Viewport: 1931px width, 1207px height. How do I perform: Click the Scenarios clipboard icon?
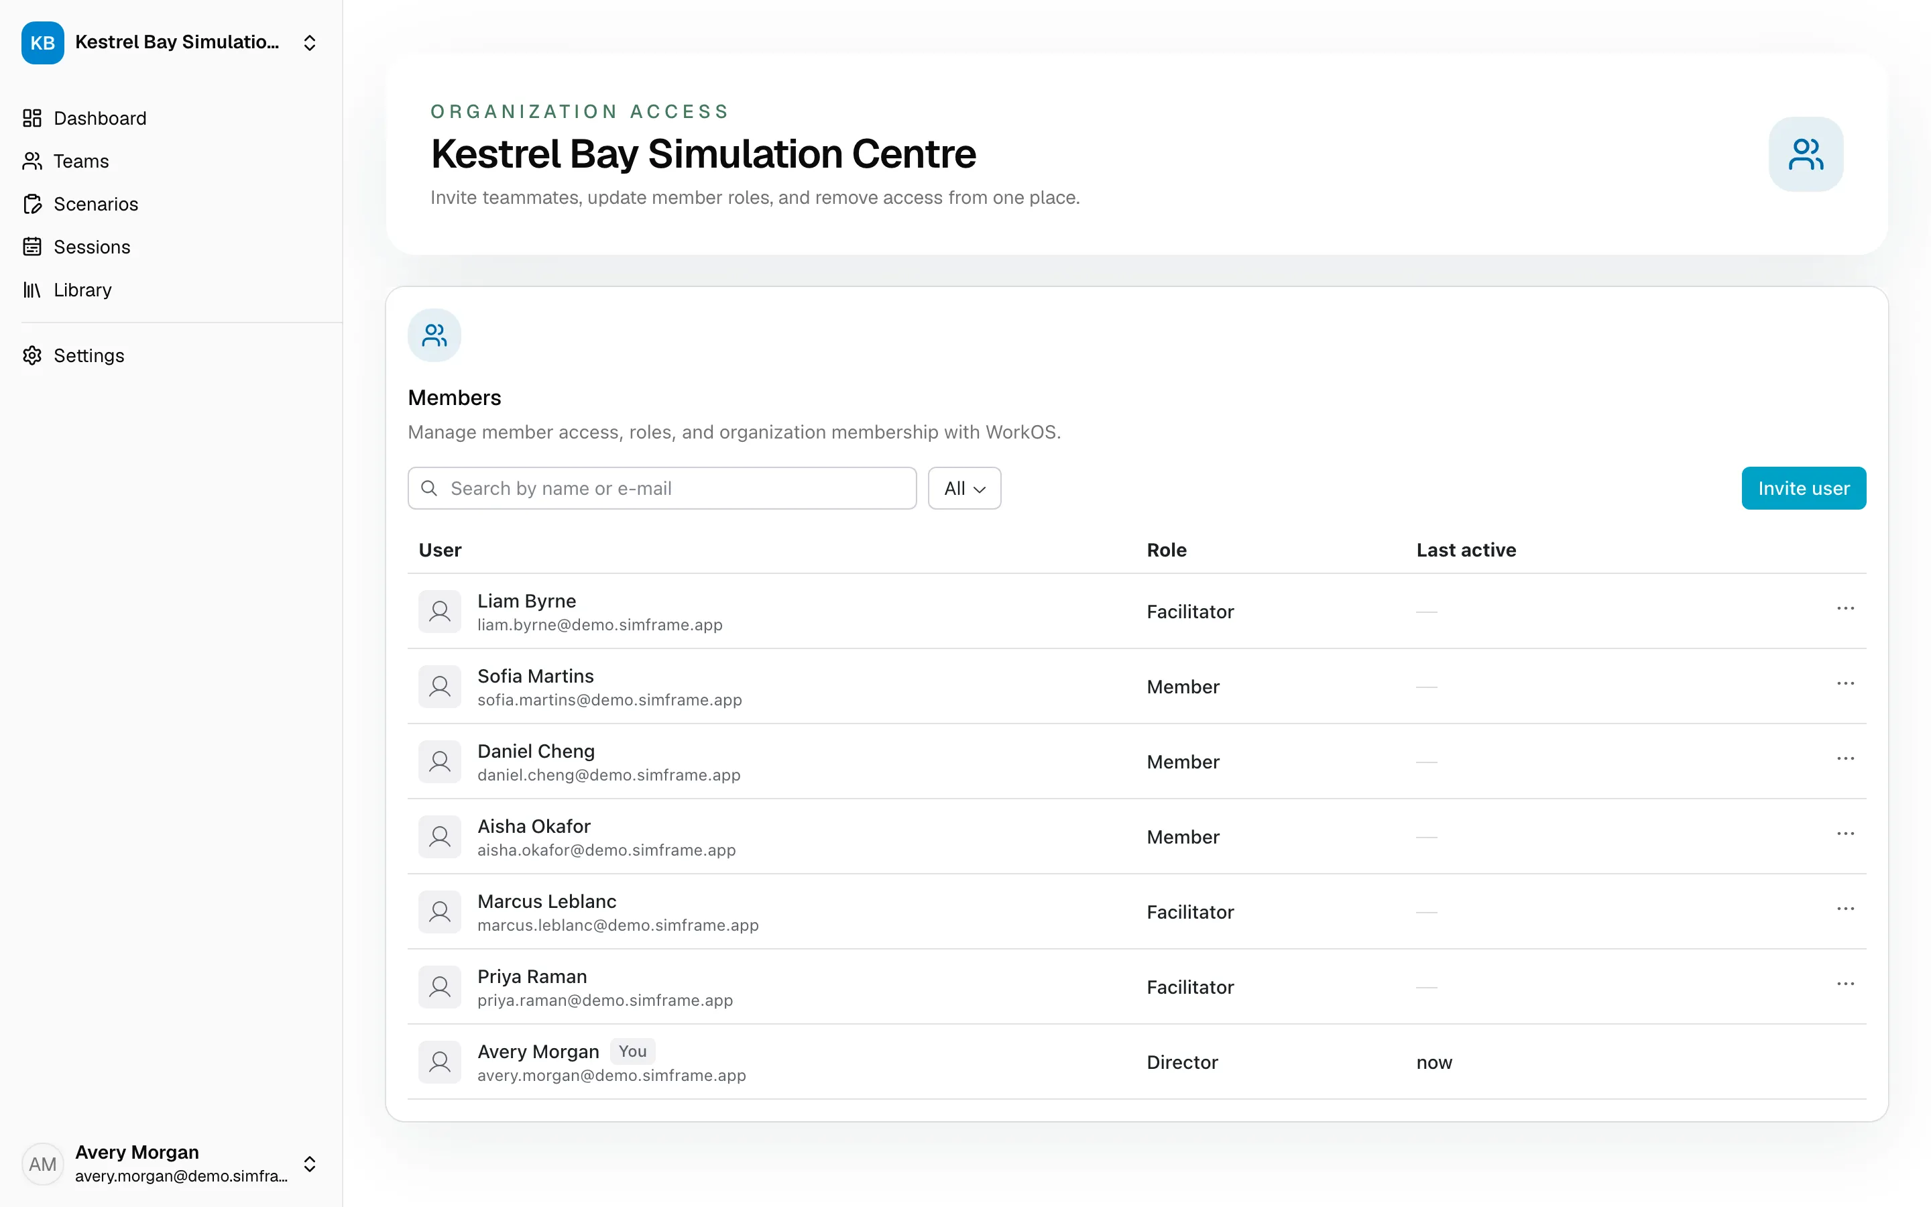(32, 205)
